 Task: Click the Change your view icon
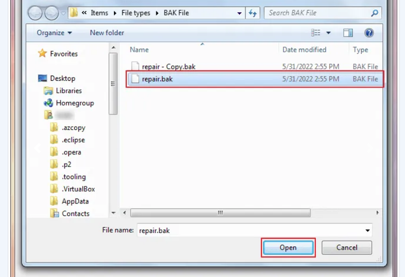315,33
